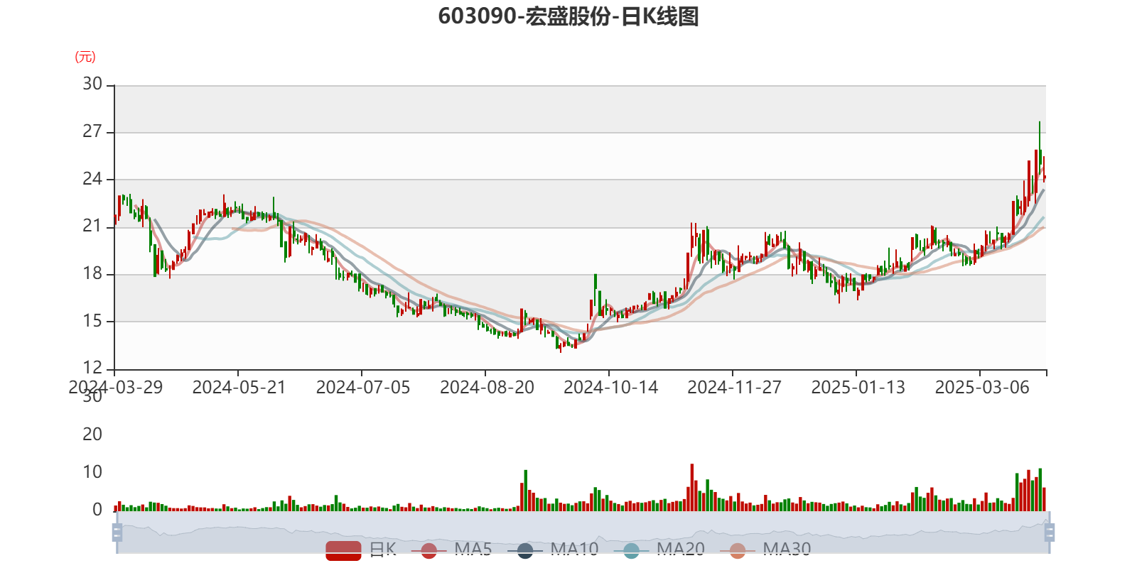Toggle the MA30 line legend
This screenshot has width=1137, height=568.
(x=765, y=550)
